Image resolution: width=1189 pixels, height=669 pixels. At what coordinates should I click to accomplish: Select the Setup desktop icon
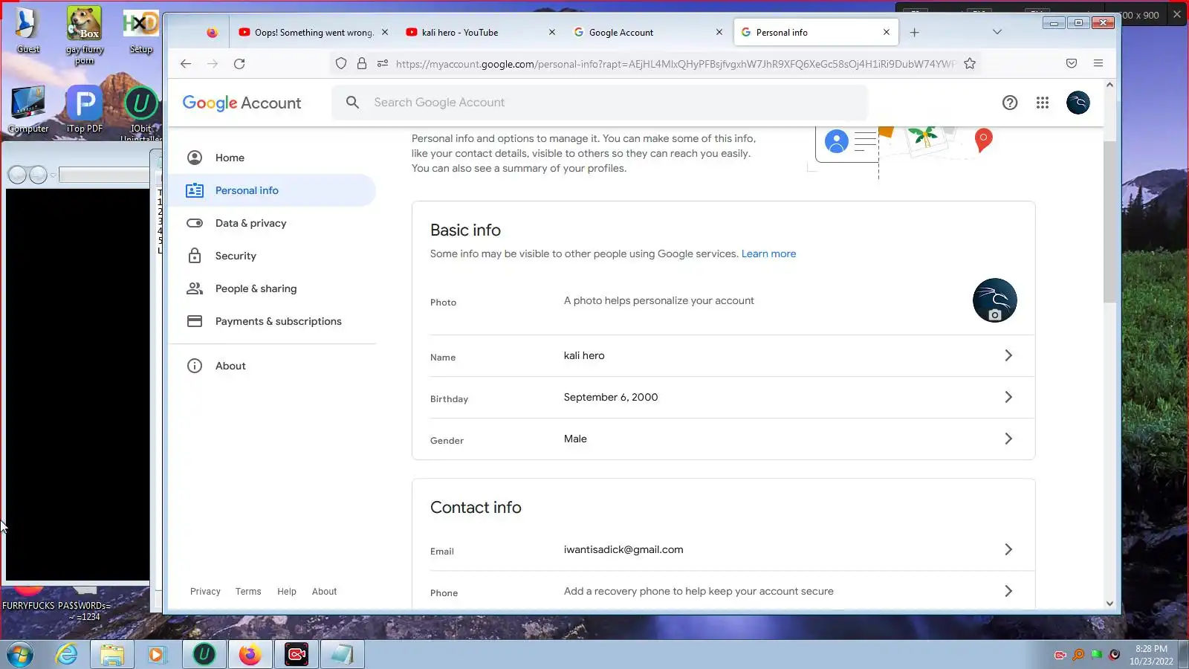140,31
